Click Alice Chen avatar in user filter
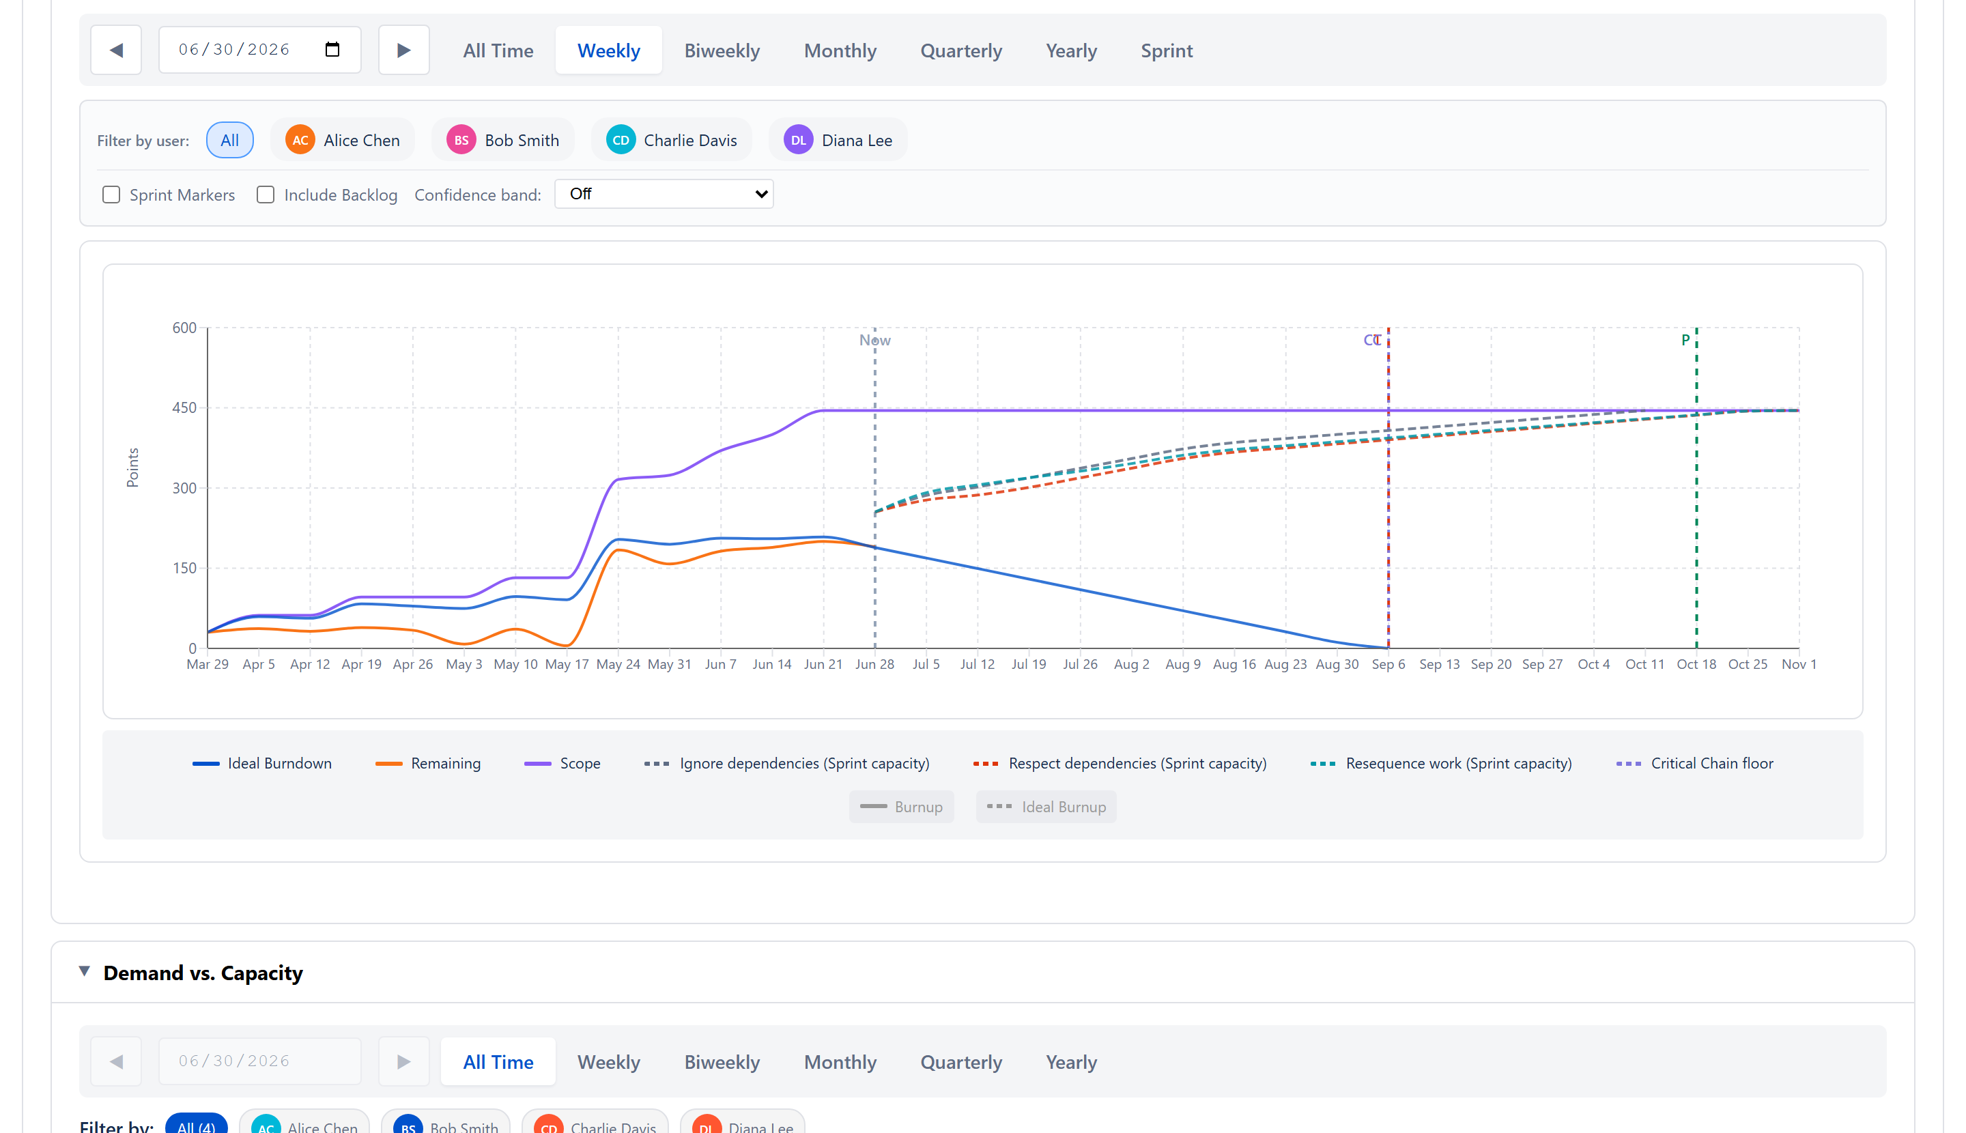This screenshot has height=1133, width=1966. [x=300, y=140]
